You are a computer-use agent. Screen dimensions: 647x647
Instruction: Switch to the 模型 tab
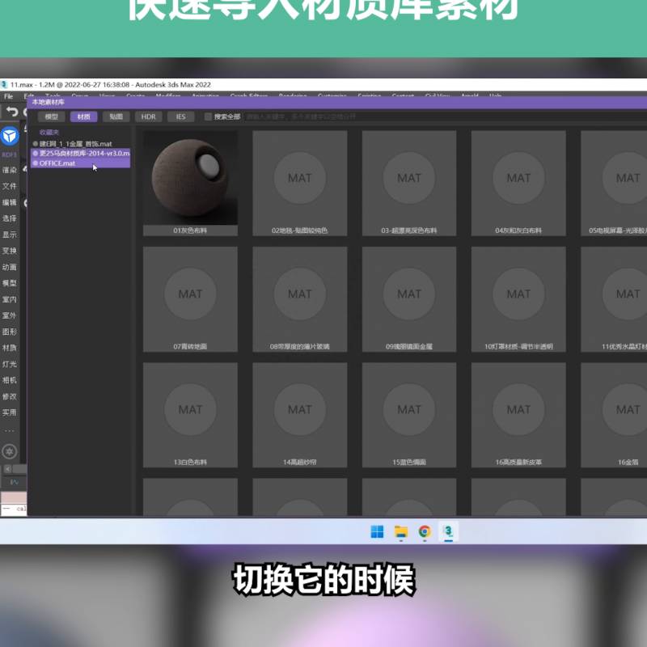(51, 116)
